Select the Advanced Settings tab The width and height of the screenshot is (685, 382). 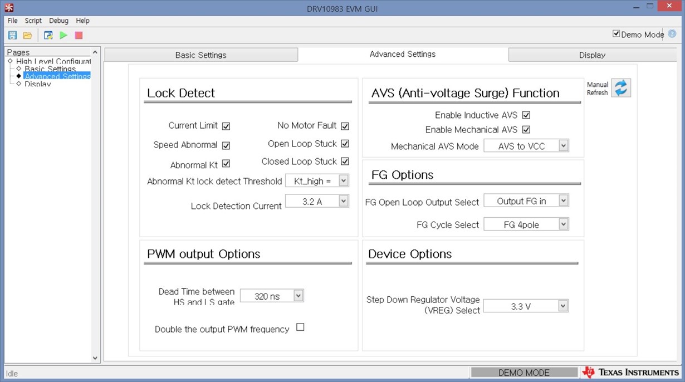click(403, 54)
